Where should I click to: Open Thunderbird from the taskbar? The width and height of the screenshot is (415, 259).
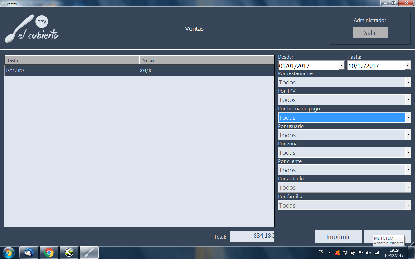[29, 252]
